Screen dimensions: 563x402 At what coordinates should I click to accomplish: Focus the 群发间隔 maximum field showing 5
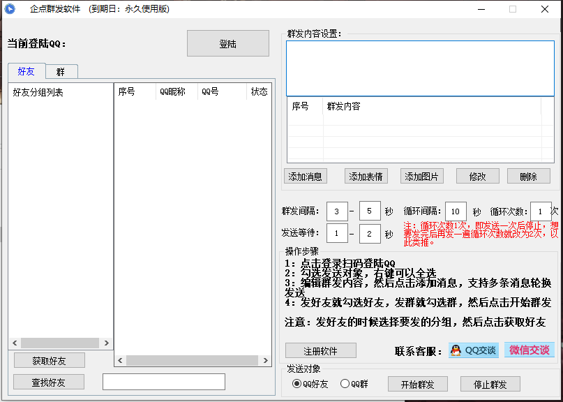coord(370,211)
